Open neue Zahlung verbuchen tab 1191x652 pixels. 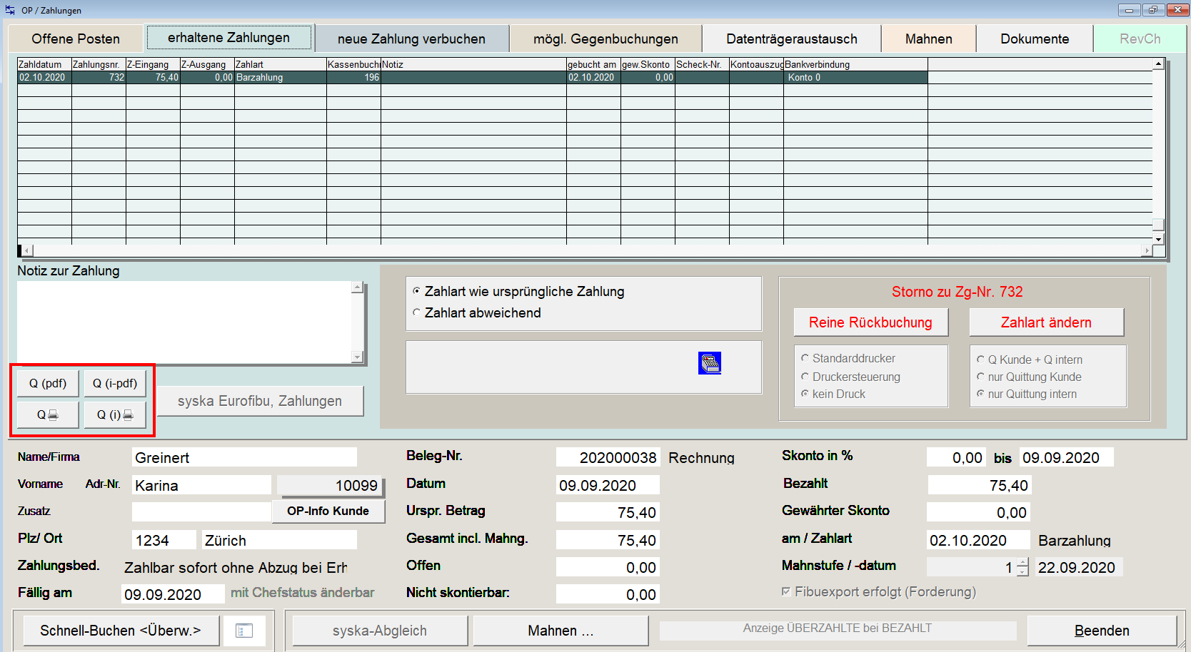pyautogui.click(x=411, y=39)
